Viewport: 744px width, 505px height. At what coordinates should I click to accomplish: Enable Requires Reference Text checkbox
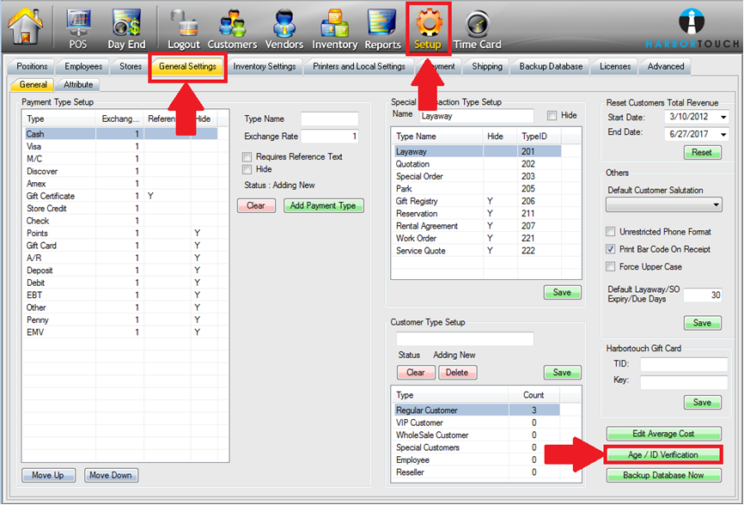(x=247, y=157)
